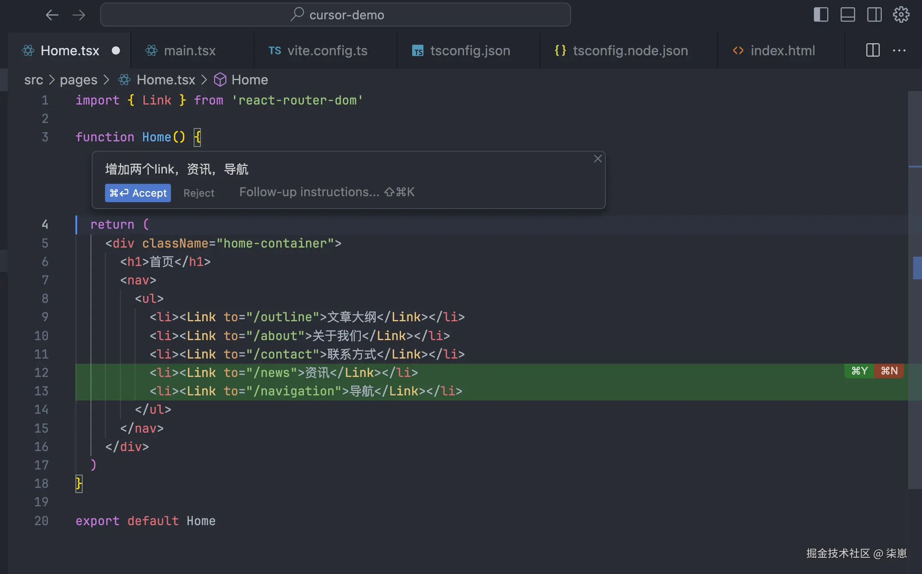Go back with the left arrow
Image resolution: width=922 pixels, height=574 pixels.
pos(52,15)
